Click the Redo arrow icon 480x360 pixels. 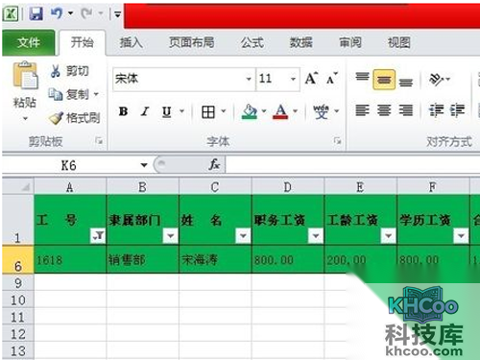click(x=86, y=13)
